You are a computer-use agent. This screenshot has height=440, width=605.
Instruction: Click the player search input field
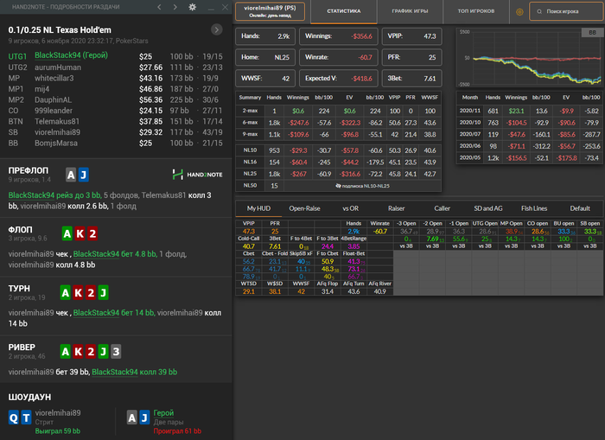point(566,11)
